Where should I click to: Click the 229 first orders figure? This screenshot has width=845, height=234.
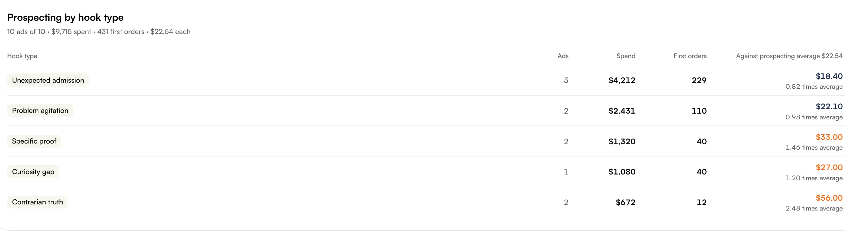[699, 80]
